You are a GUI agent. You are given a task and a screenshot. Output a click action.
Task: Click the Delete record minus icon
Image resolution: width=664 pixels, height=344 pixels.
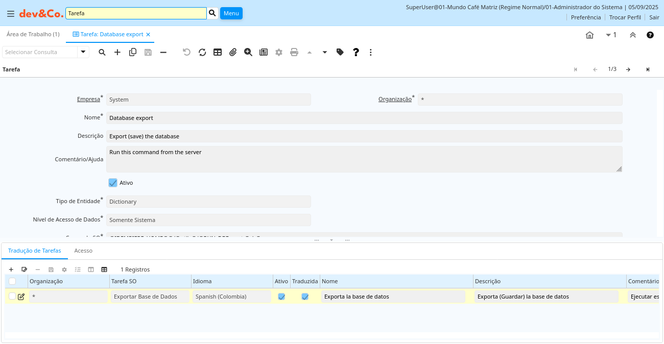click(x=163, y=52)
